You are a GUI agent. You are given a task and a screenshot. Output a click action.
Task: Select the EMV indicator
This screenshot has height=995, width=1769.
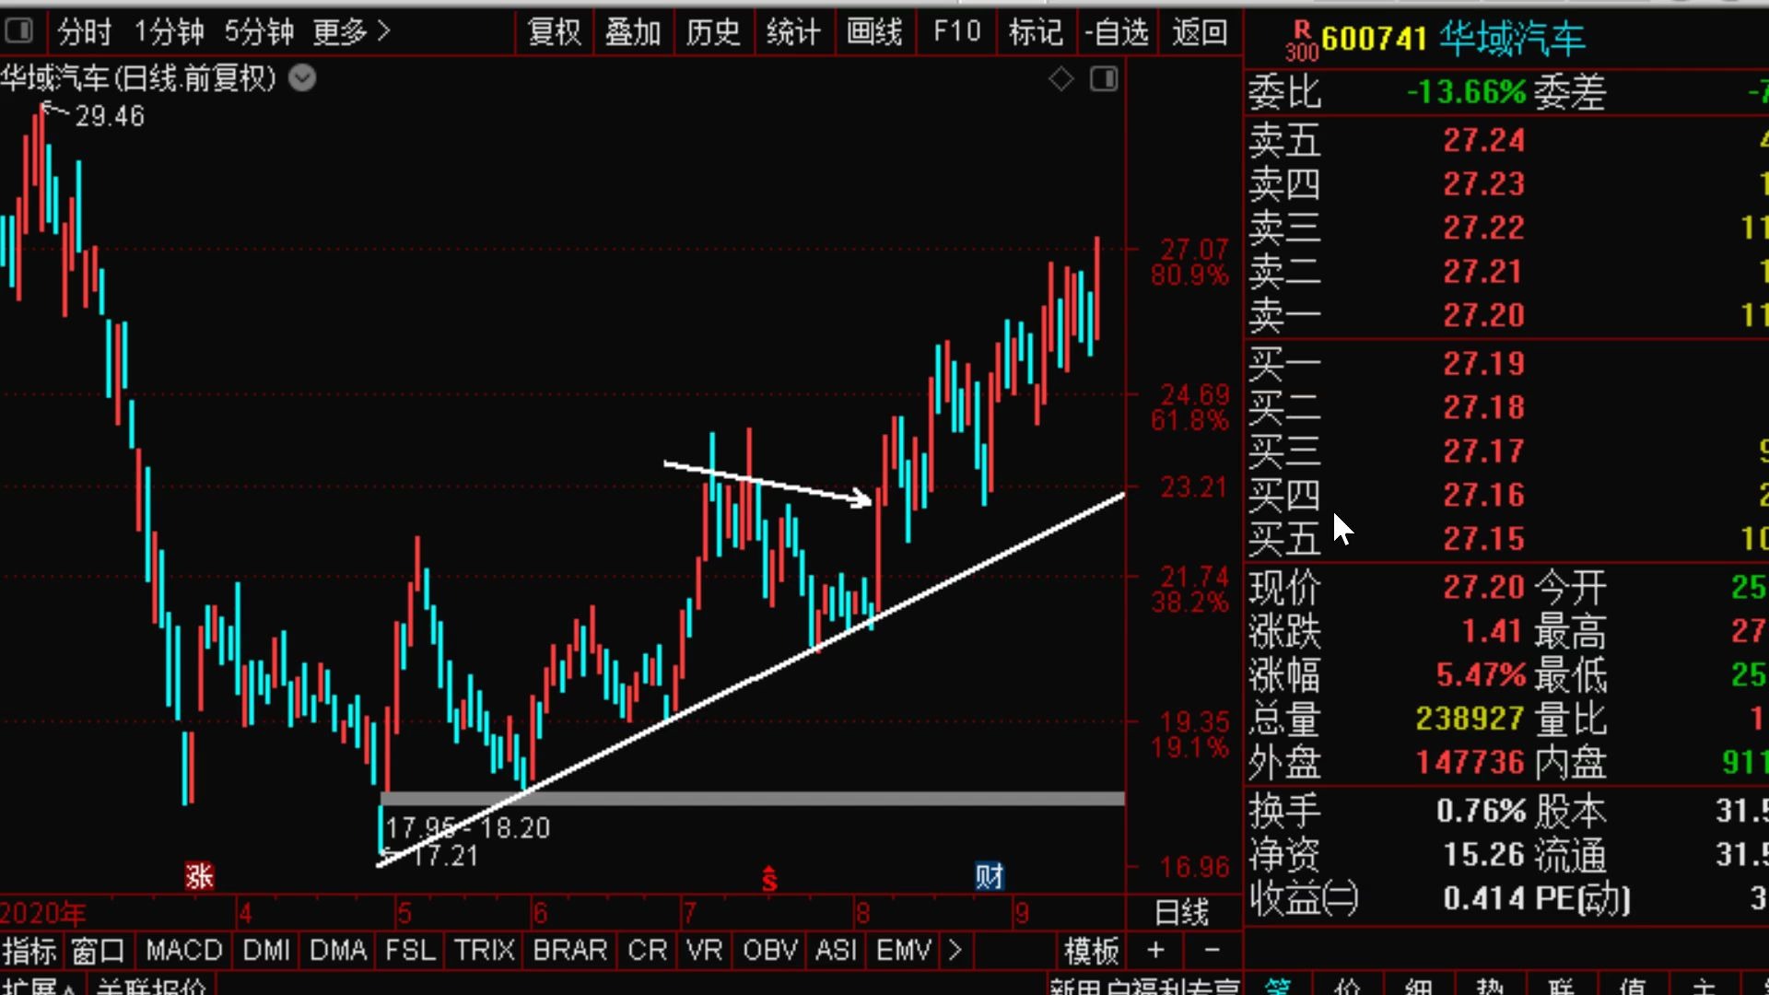pos(904,951)
